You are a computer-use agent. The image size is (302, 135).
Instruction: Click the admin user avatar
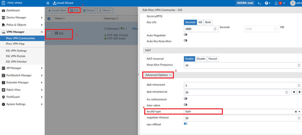(292, 3)
